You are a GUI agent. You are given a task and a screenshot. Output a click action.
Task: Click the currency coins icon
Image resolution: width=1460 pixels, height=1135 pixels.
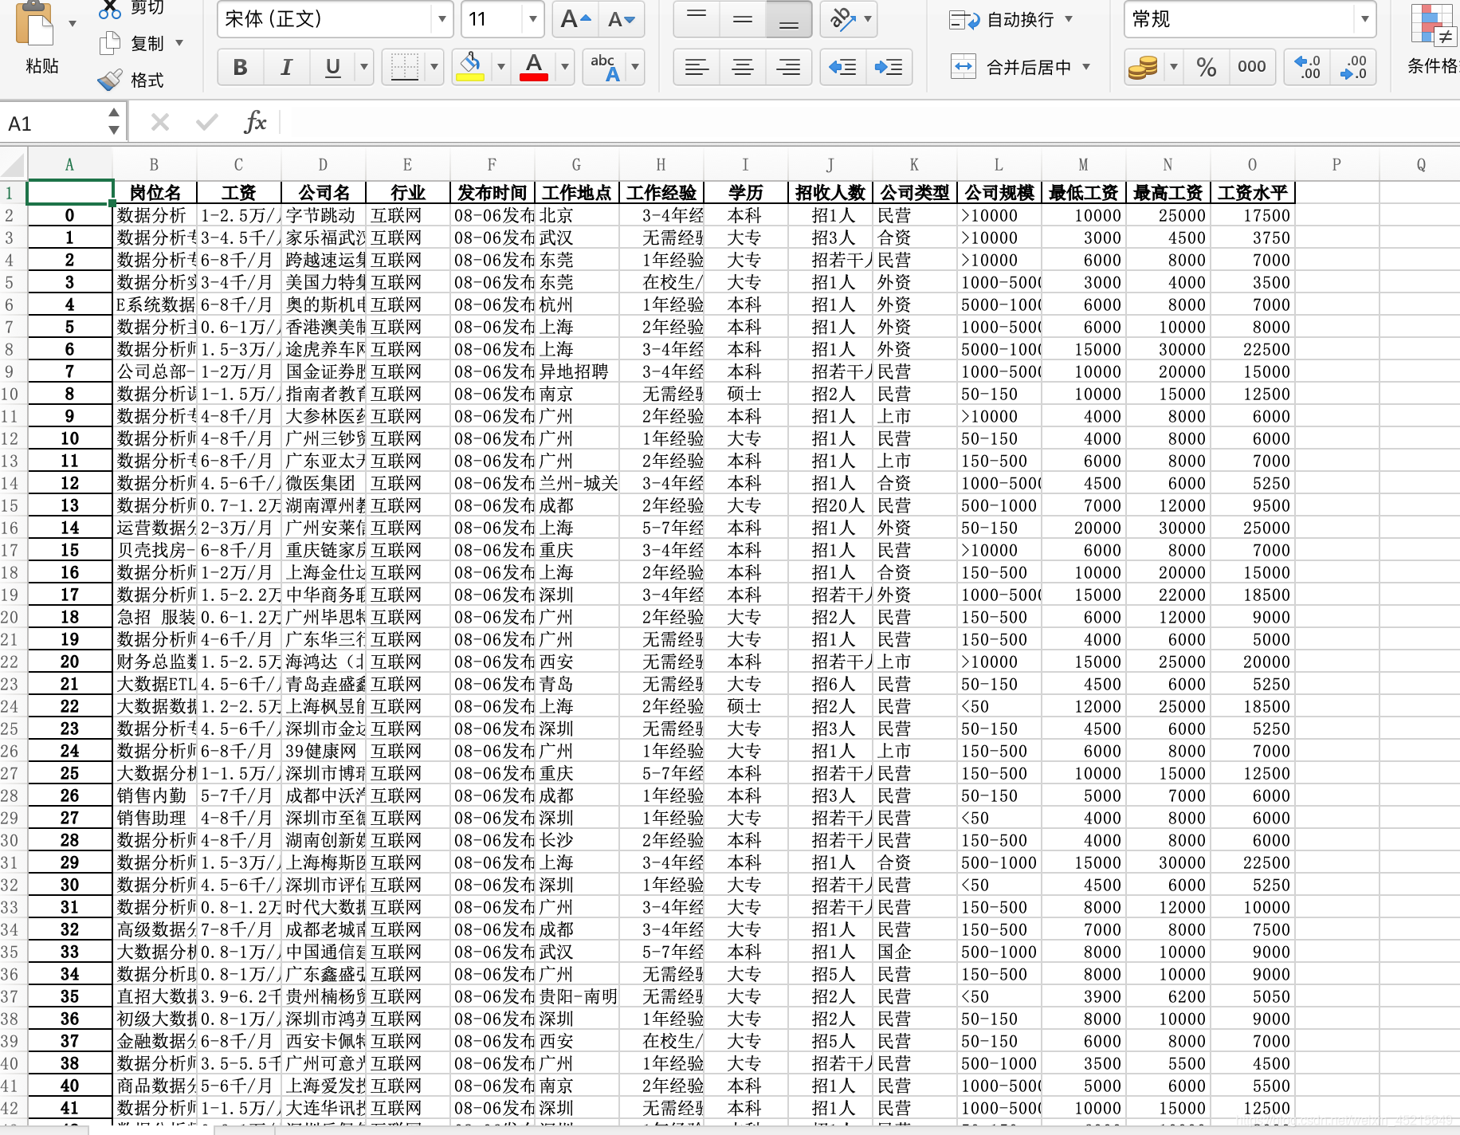1142,67
